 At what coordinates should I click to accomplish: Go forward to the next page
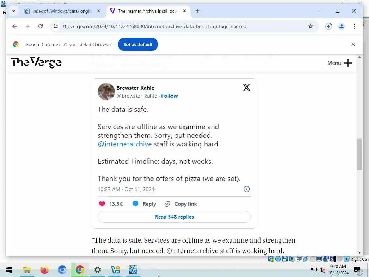click(x=27, y=26)
